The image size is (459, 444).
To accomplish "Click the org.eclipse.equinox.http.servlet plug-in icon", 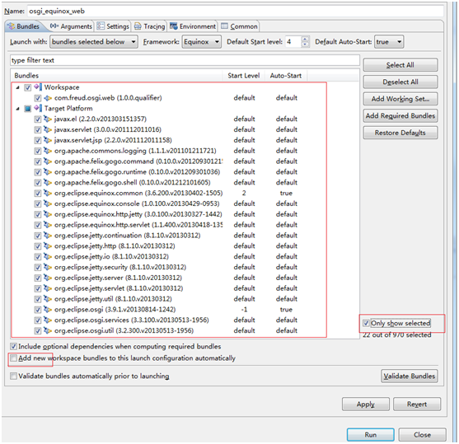I will pos(48,225).
